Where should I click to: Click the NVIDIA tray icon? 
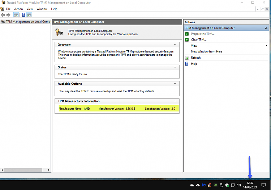(x=215, y=185)
